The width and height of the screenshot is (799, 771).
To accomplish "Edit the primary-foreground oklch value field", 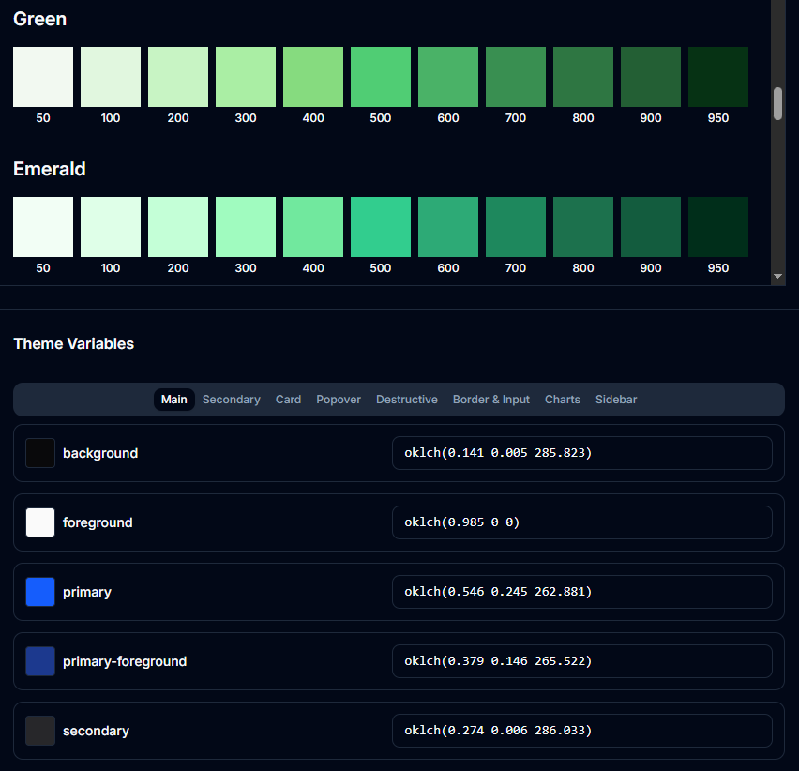I will [x=582, y=661].
